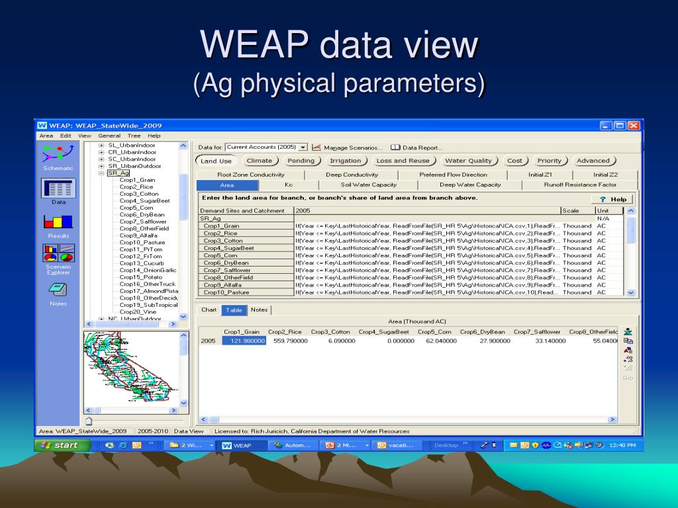The height and width of the screenshot is (508, 678).
Task: Switch to the Chart tab
Action: pos(209,310)
